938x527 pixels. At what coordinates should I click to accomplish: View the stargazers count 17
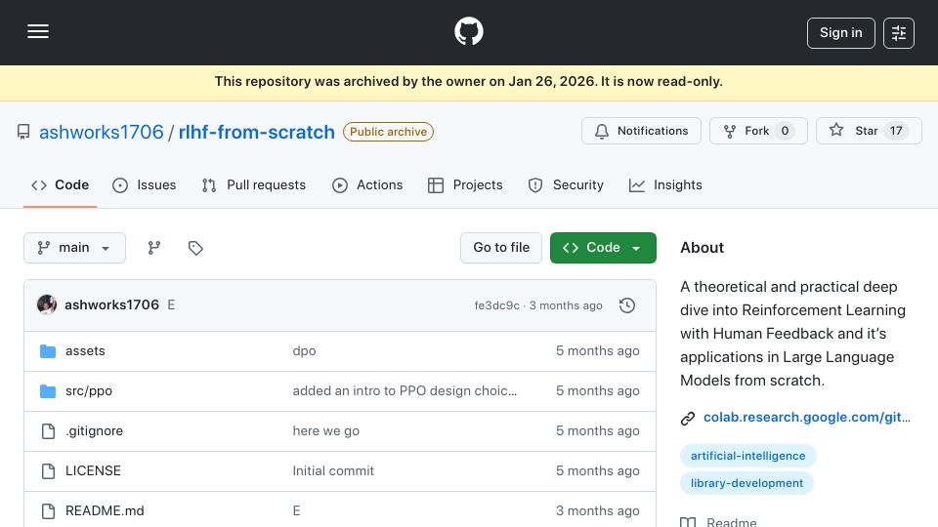(896, 131)
